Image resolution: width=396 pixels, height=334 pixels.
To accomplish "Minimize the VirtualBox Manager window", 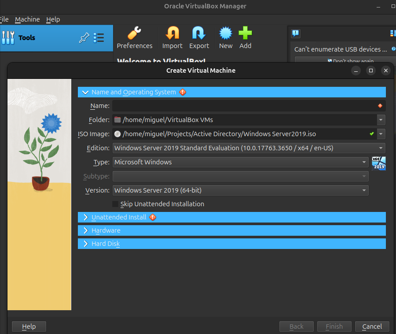I will pyautogui.click(x=378, y=6).
